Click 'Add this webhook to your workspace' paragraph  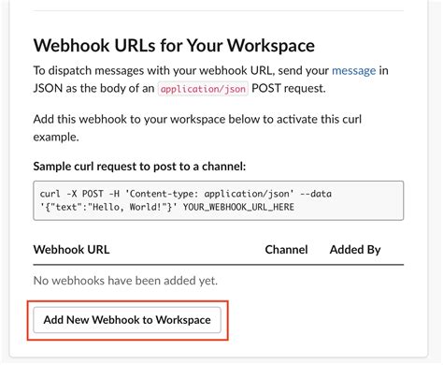[197, 128]
